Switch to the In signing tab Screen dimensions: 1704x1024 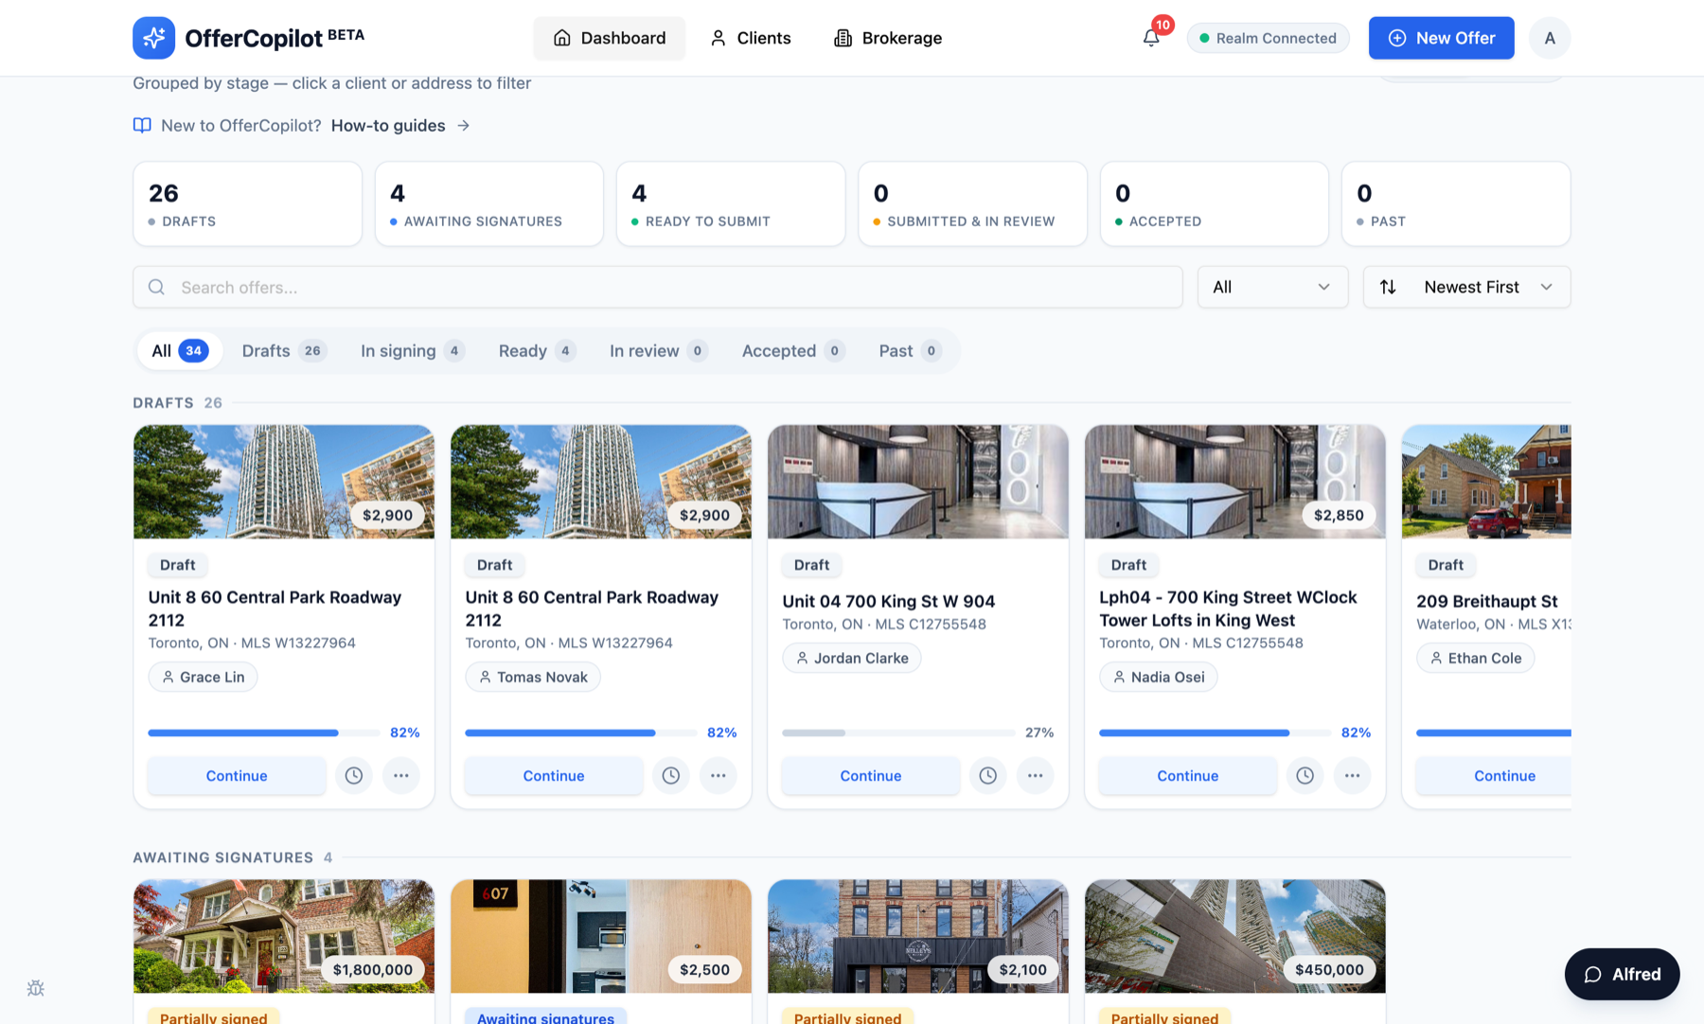click(413, 350)
